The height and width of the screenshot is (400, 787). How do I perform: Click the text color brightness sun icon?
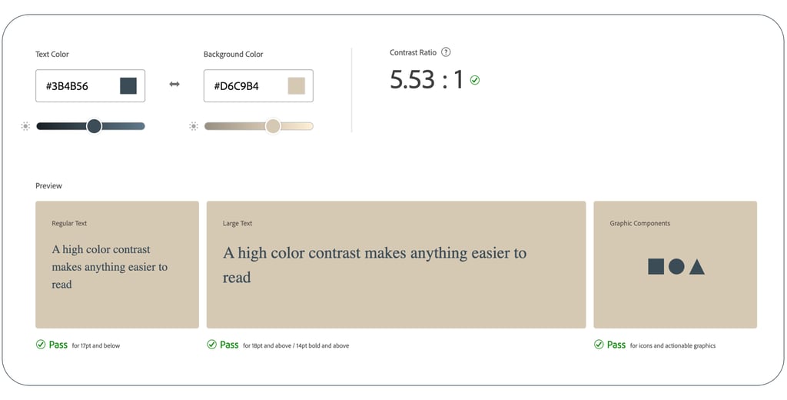[25, 126]
